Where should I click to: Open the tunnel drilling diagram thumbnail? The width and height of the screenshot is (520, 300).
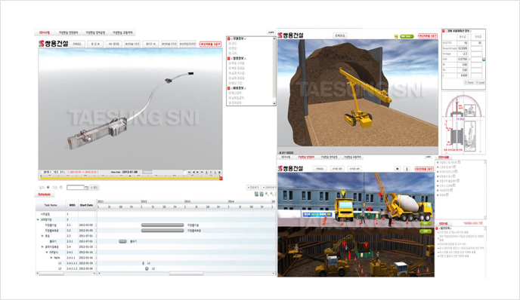click(x=463, y=123)
